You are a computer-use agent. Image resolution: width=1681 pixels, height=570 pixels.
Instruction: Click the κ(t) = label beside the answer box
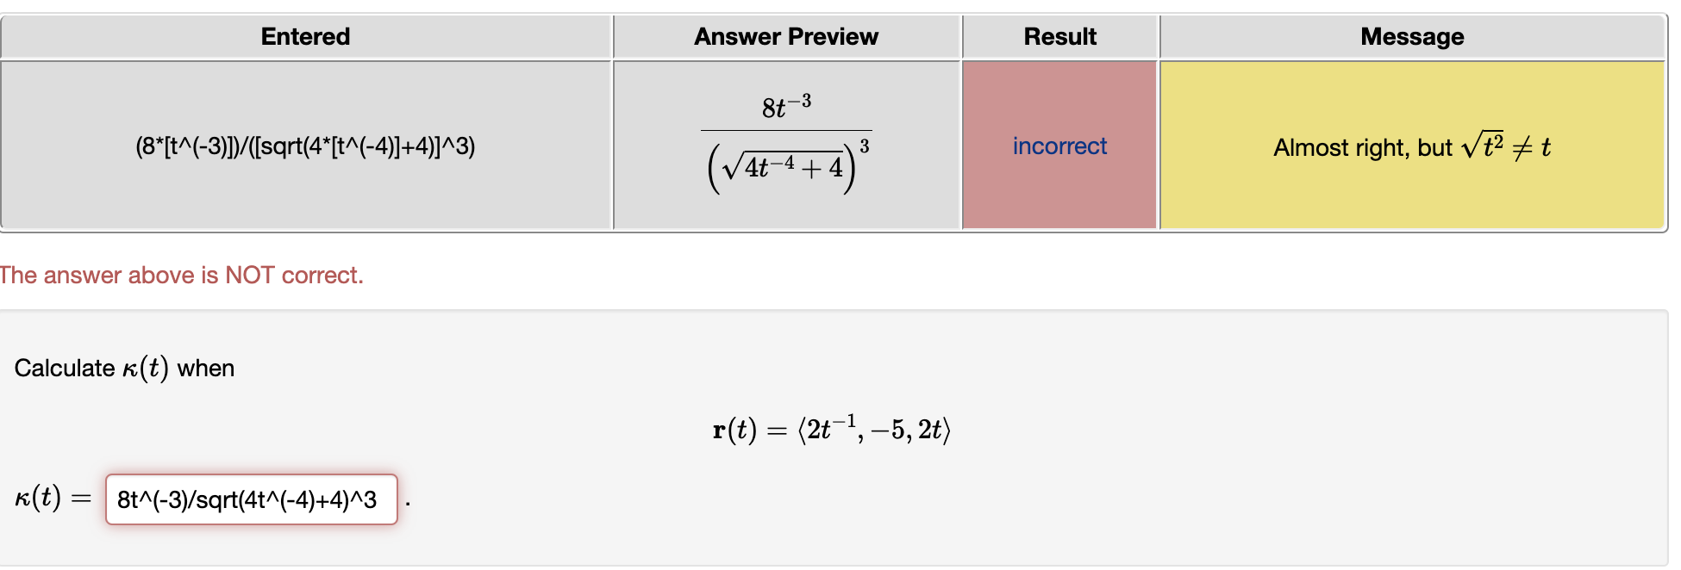click(52, 497)
